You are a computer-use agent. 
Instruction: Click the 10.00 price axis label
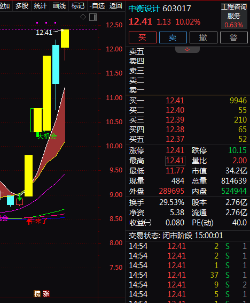click(114, 146)
